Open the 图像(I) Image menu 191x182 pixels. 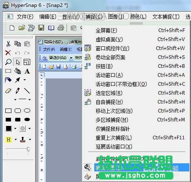pos(116,17)
